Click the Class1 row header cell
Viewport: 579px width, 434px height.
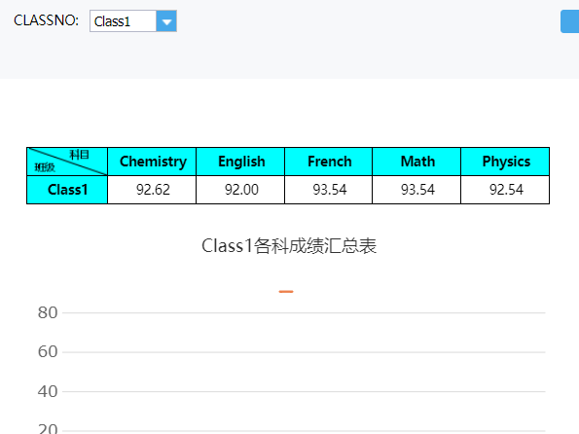pos(67,190)
